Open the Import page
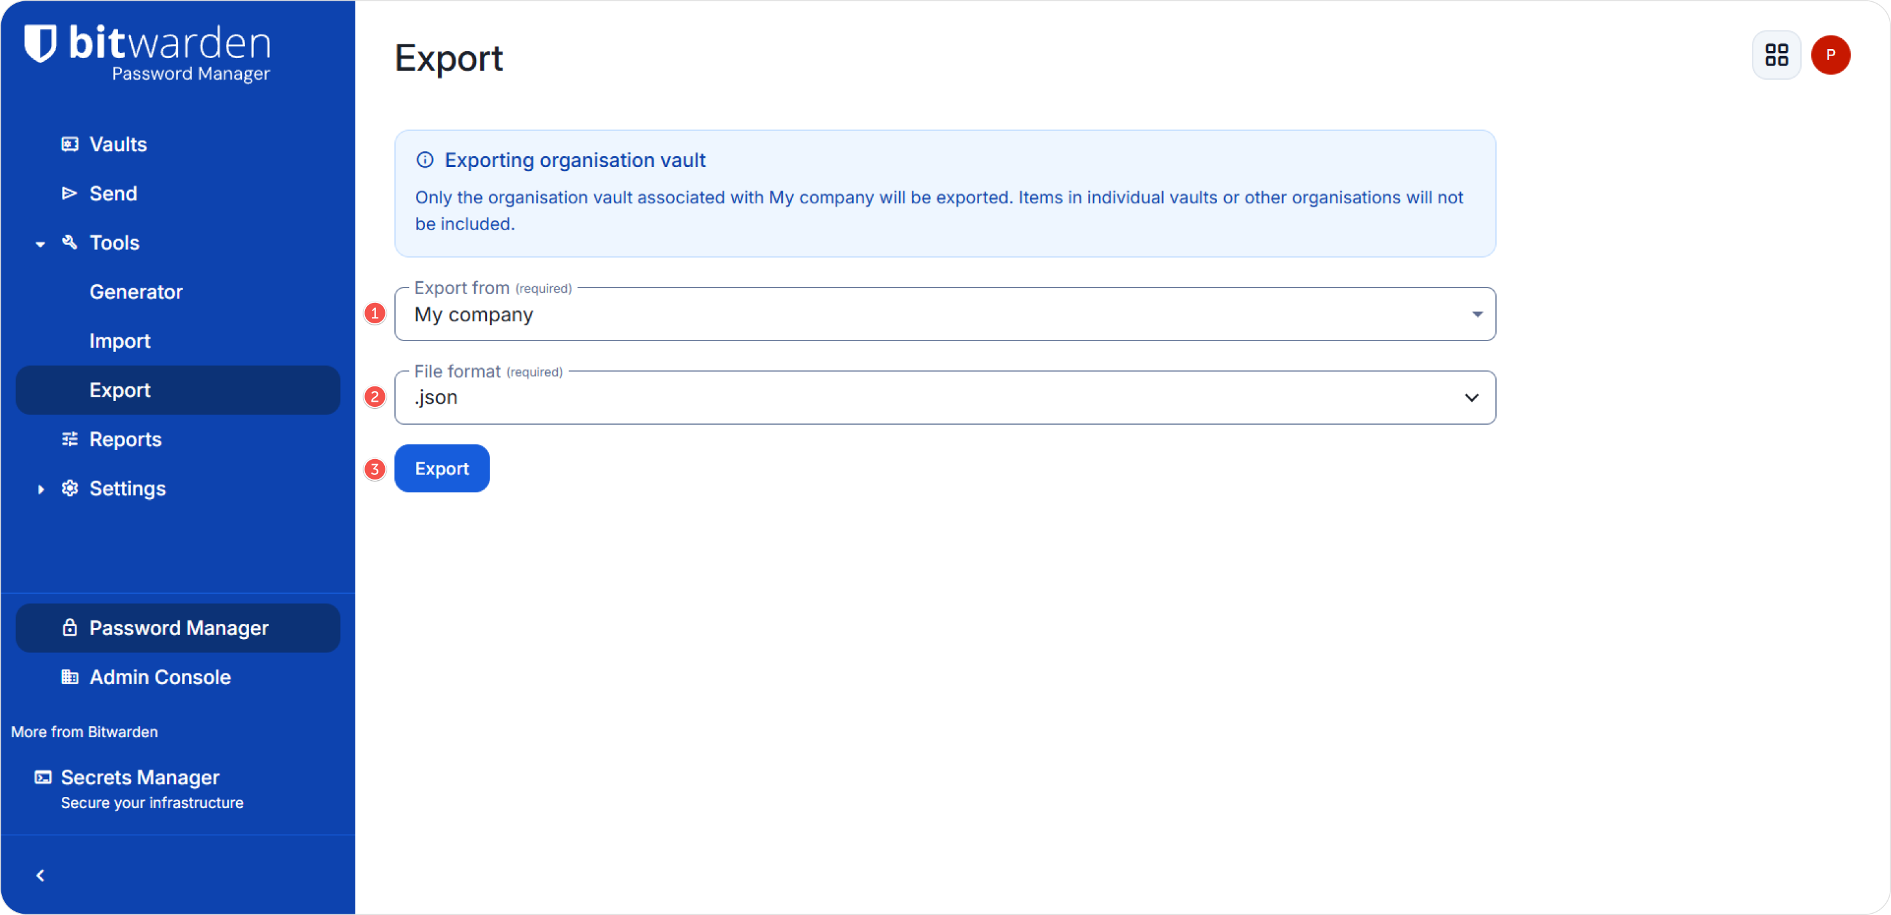 click(119, 340)
